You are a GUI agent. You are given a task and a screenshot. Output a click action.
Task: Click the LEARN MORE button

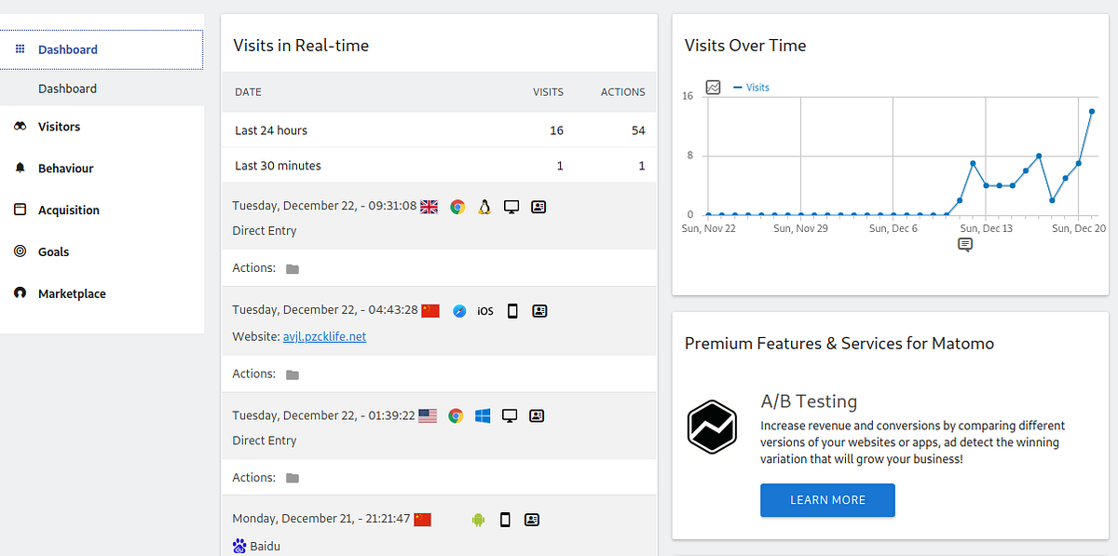(x=827, y=500)
